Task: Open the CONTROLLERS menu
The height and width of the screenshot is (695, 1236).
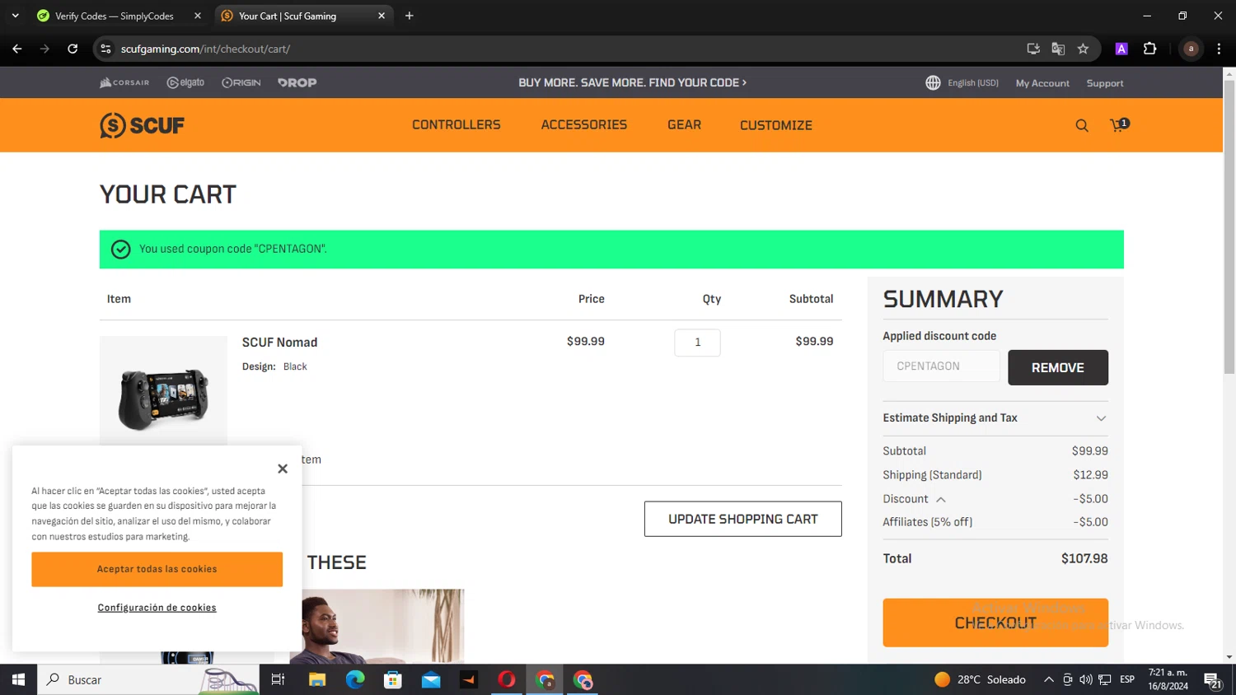Action: coord(456,125)
